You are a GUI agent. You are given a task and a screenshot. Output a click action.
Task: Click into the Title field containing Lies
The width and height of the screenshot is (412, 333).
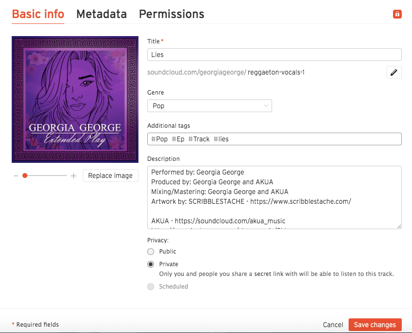click(x=274, y=55)
